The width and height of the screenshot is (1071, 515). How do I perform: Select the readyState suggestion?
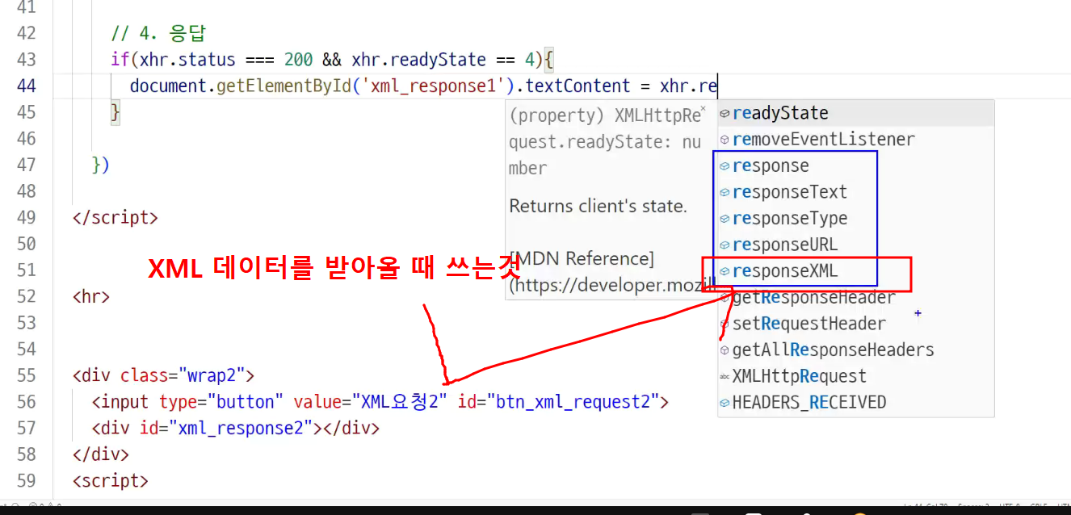click(855, 113)
